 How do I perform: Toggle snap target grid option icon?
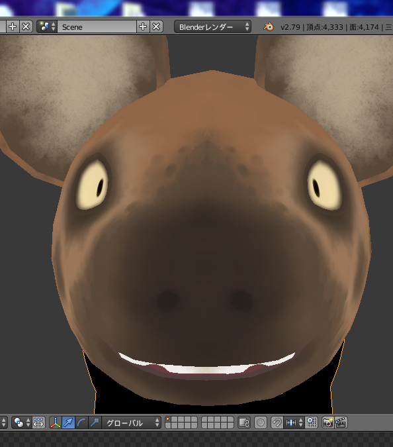311,422
